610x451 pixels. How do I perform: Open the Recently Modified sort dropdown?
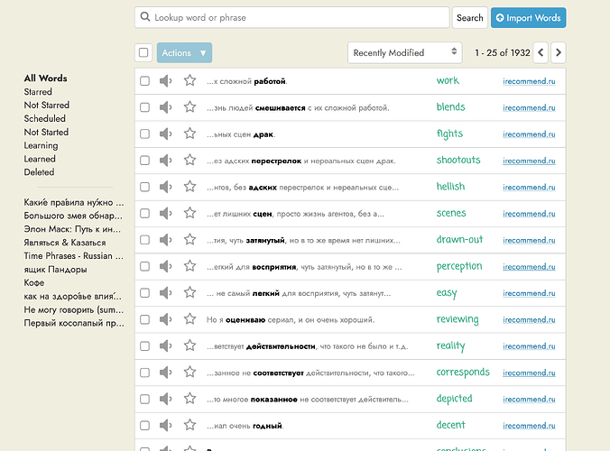[x=404, y=52]
